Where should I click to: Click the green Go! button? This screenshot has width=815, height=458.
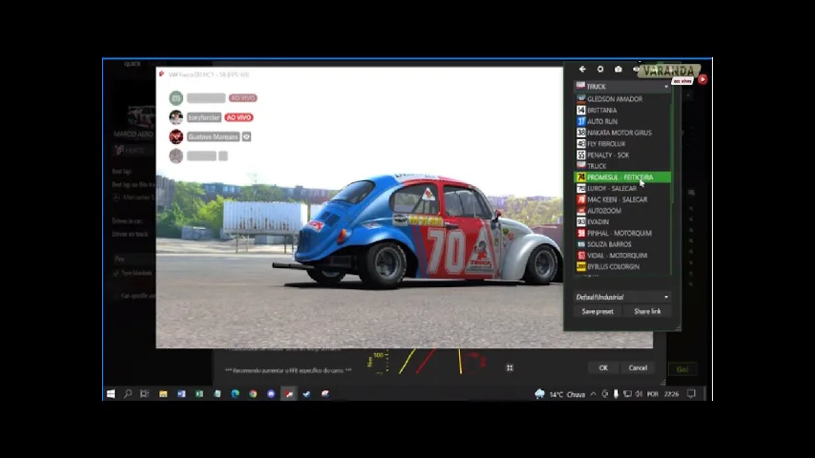[x=682, y=369]
